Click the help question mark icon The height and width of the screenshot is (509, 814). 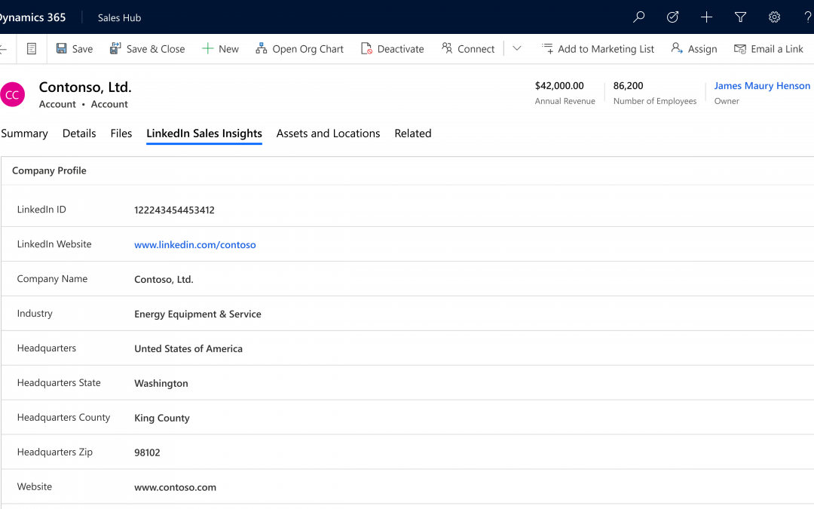[x=808, y=17]
